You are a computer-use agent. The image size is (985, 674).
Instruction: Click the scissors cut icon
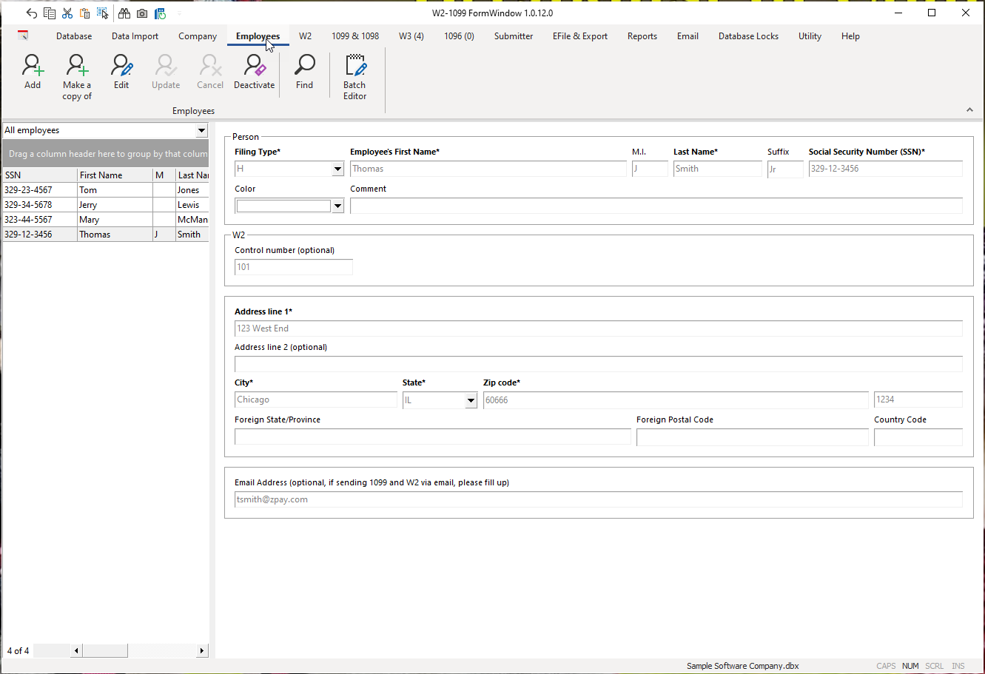(67, 13)
